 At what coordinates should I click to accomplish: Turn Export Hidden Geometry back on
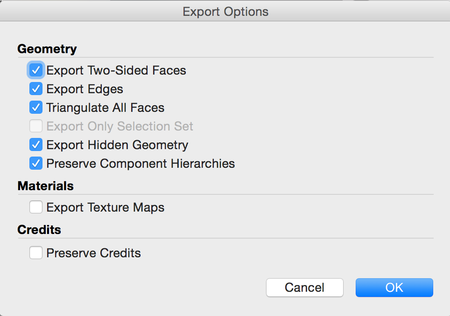point(36,144)
